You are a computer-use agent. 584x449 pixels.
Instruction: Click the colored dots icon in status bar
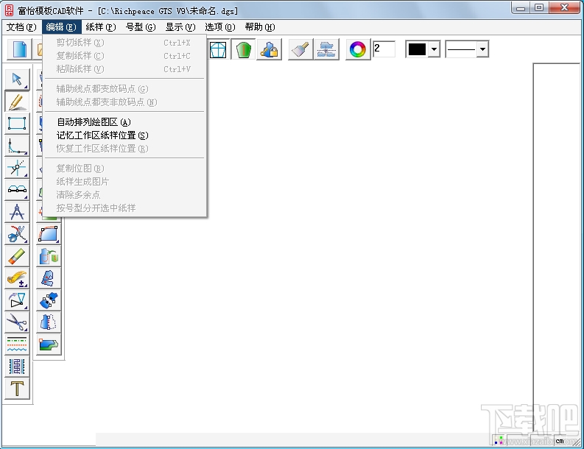point(499,440)
